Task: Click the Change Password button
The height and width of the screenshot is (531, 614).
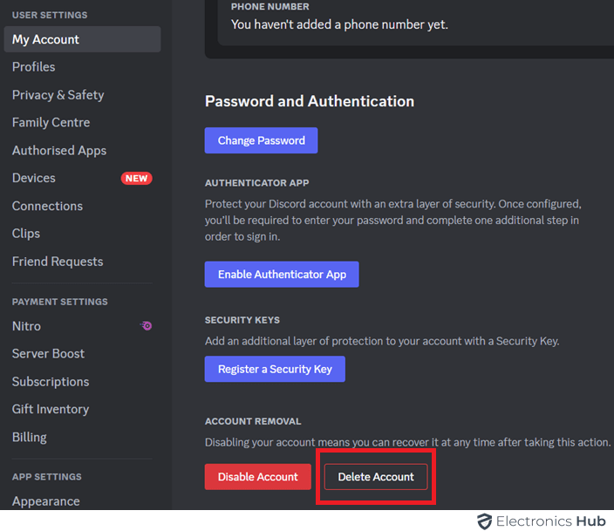Action: (261, 140)
